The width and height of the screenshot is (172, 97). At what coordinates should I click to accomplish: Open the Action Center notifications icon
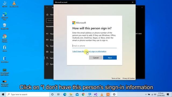(x=168, y=95)
